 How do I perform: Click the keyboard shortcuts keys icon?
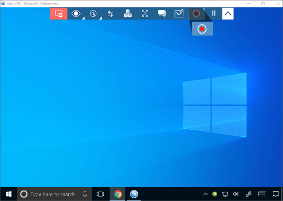128,13
